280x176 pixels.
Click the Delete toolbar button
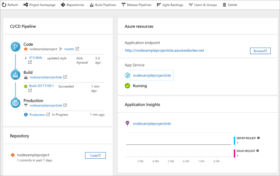click(x=230, y=5)
